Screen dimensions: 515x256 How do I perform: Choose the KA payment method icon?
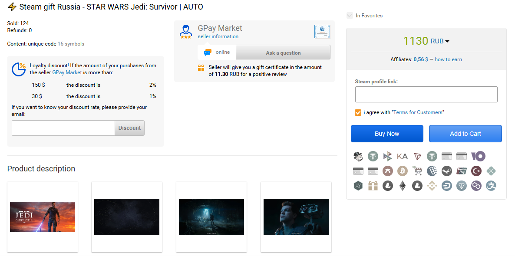[403, 156]
